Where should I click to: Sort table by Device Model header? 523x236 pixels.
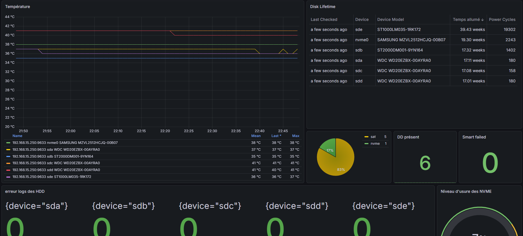(x=390, y=19)
